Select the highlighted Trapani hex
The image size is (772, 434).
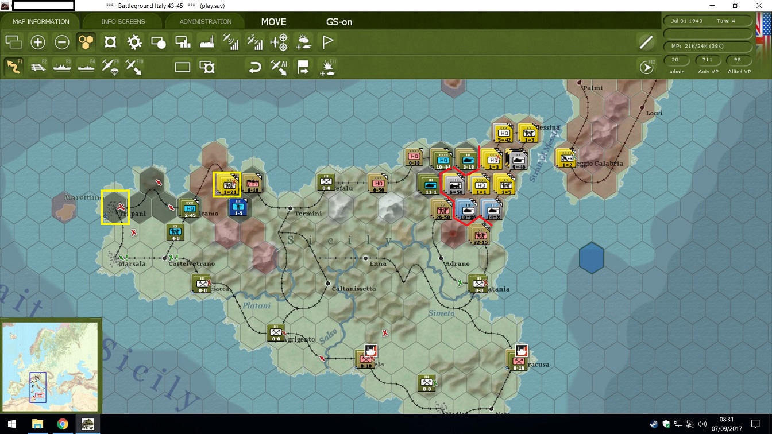115,207
